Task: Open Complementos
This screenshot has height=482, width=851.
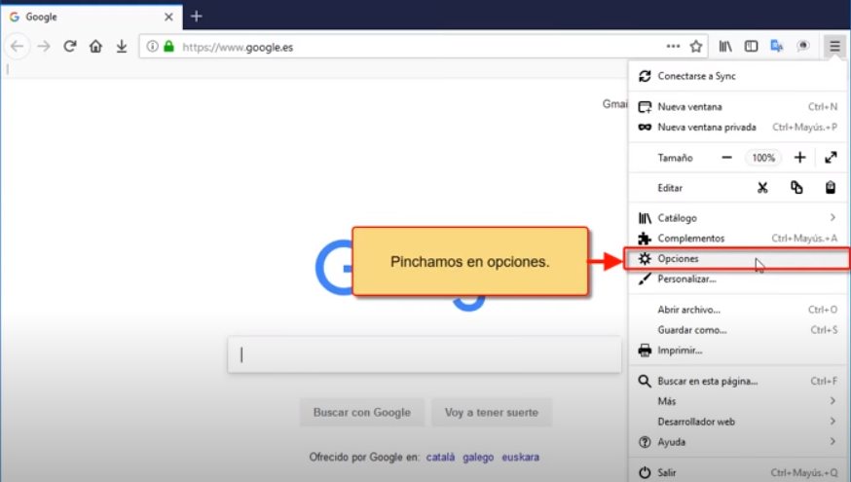Action: pyautogui.click(x=738, y=239)
